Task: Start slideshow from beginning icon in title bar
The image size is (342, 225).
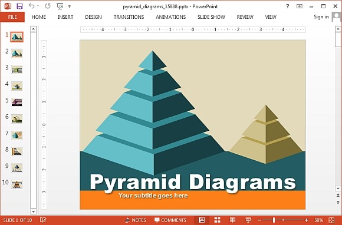Action: tap(60, 6)
